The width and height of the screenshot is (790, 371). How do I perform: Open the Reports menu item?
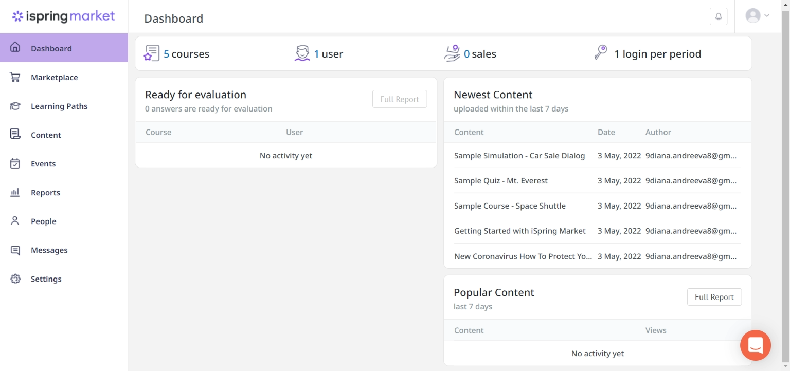64,192
